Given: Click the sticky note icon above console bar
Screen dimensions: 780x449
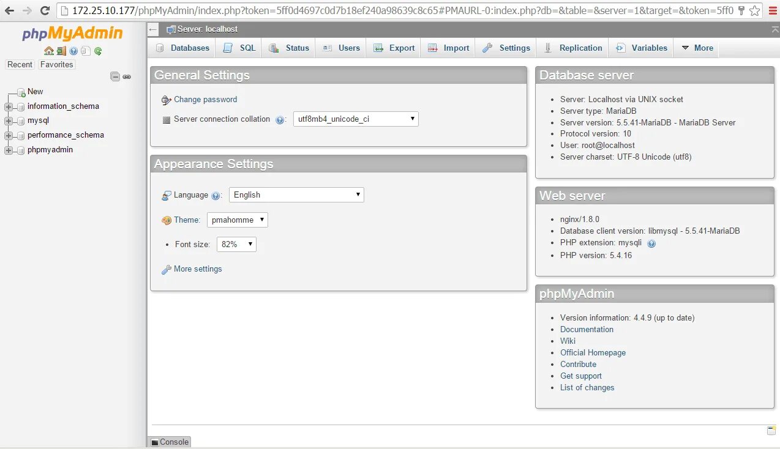Looking at the screenshot, I should (771, 431).
